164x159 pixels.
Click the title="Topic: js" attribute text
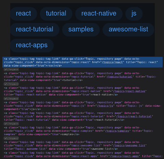tap(130, 106)
